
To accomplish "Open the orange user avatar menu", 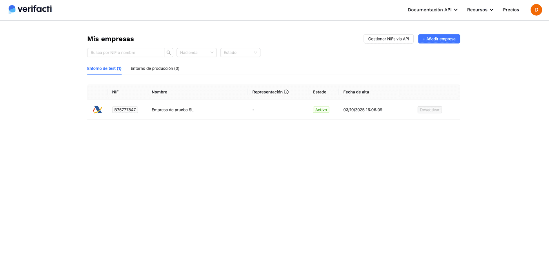I will coord(536,10).
